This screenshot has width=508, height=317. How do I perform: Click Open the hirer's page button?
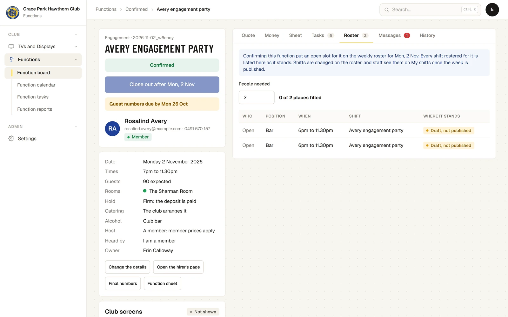click(x=178, y=267)
